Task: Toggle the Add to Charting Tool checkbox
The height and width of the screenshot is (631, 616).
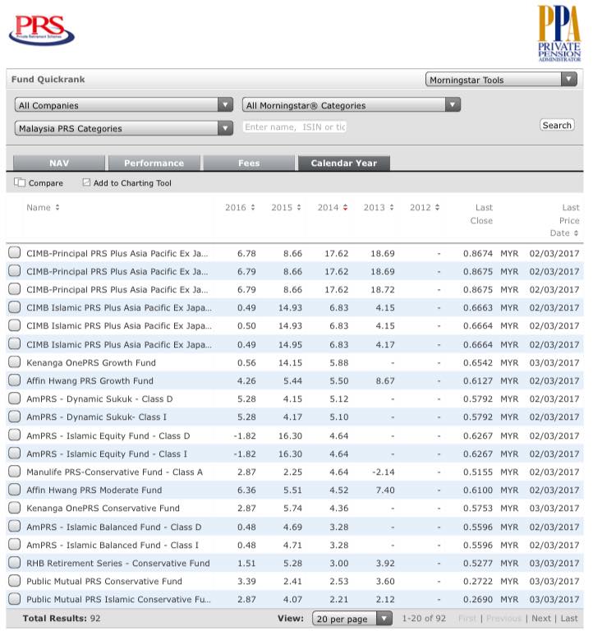Action: 86,183
